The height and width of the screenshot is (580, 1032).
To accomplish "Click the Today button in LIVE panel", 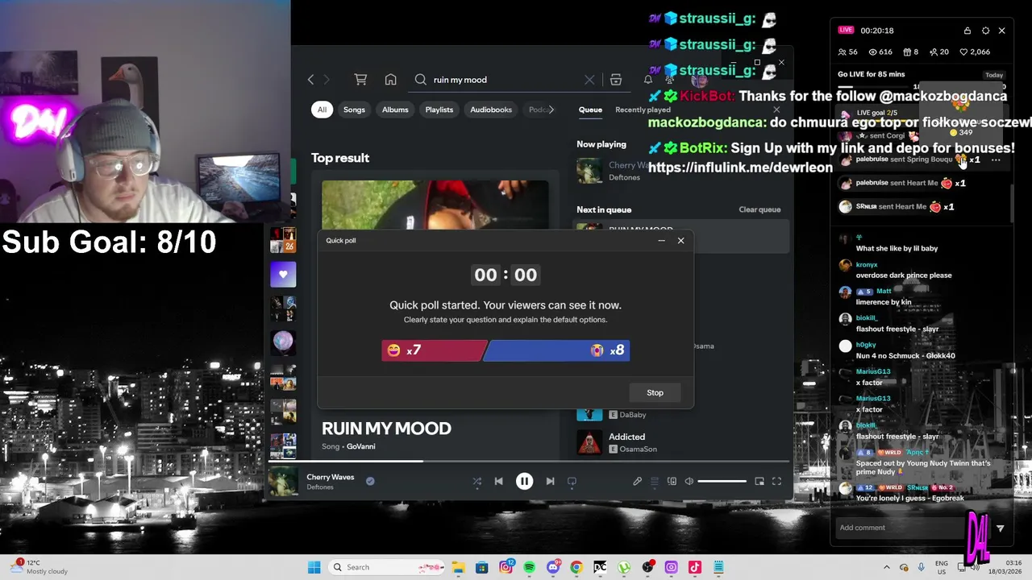I will [994, 75].
